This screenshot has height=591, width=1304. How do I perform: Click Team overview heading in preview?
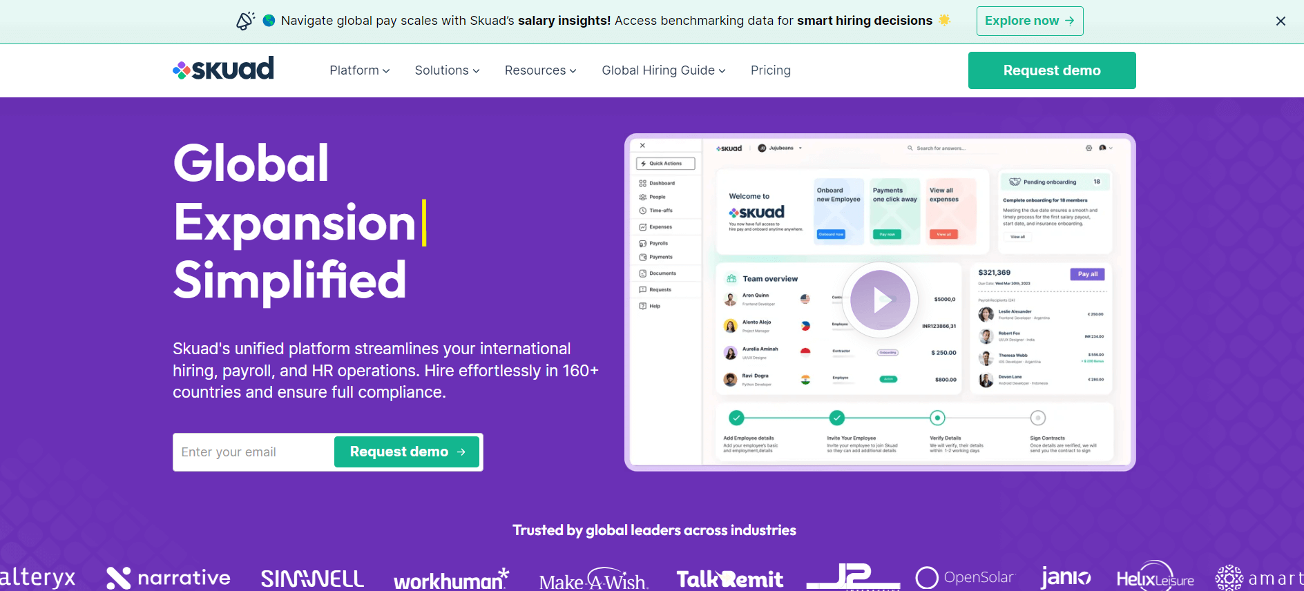(770, 279)
